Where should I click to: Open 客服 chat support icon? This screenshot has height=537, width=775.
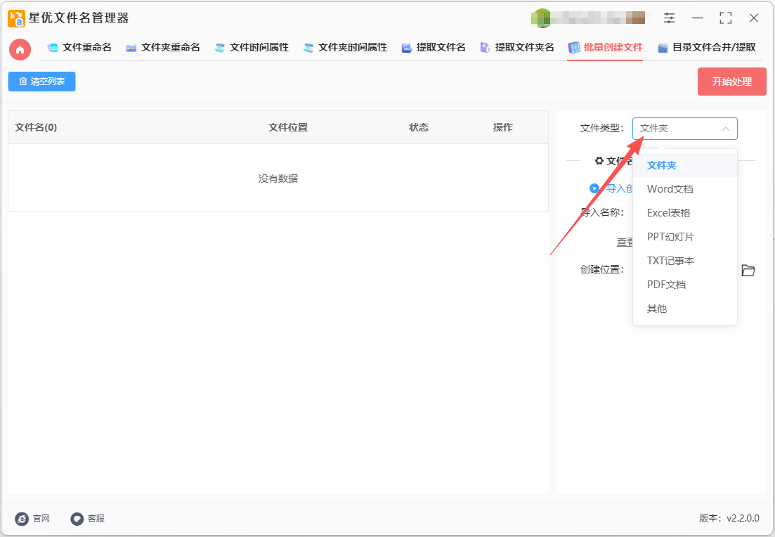(x=77, y=519)
